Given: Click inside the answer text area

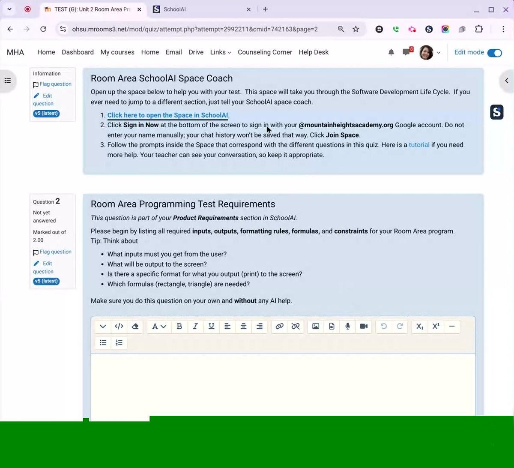Looking at the screenshot, I should [283, 384].
